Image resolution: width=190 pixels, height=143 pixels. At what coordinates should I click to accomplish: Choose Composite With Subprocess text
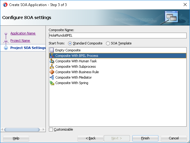76,67
